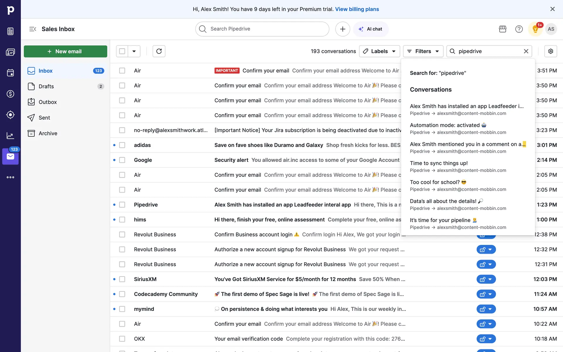Image resolution: width=563 pixels, height=352 pixels.
Task: Click the refresh inbox icon
Action: [159, 51]
